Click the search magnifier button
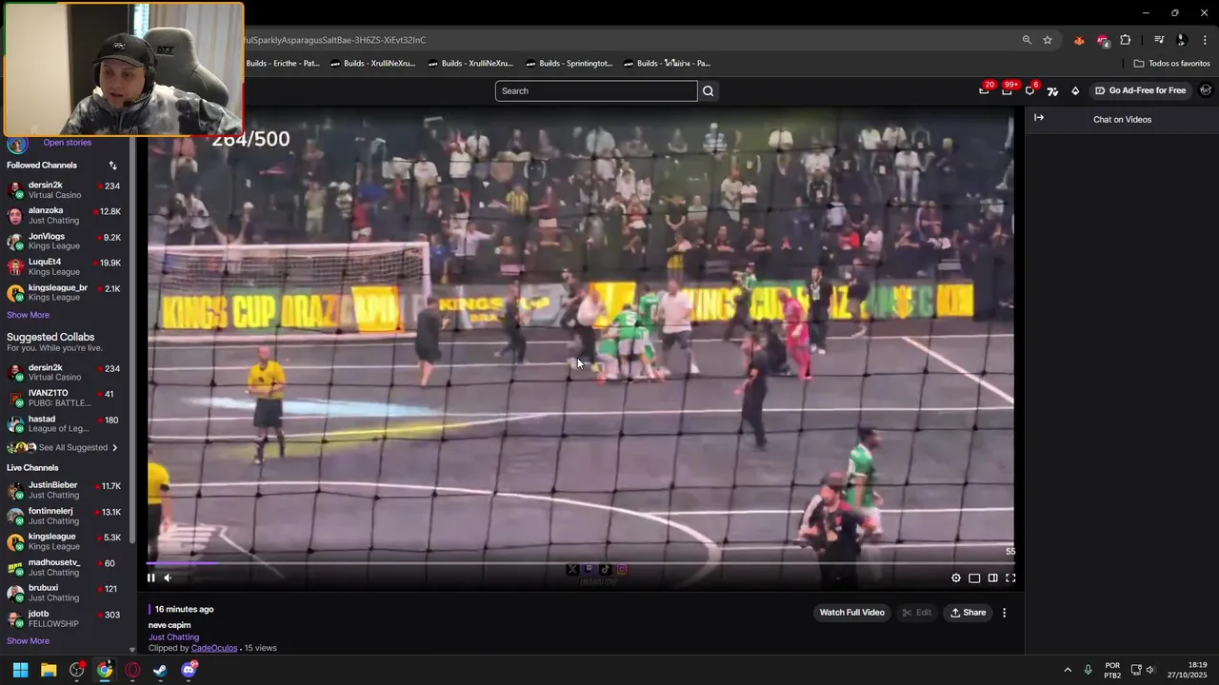Screen dimensions: 1219x685 [x=708, y=91]
